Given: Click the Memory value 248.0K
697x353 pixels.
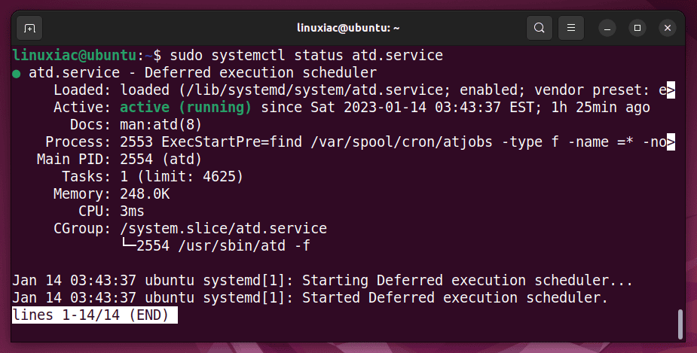Looking at the screenshot, I should (x=145, y=194).
